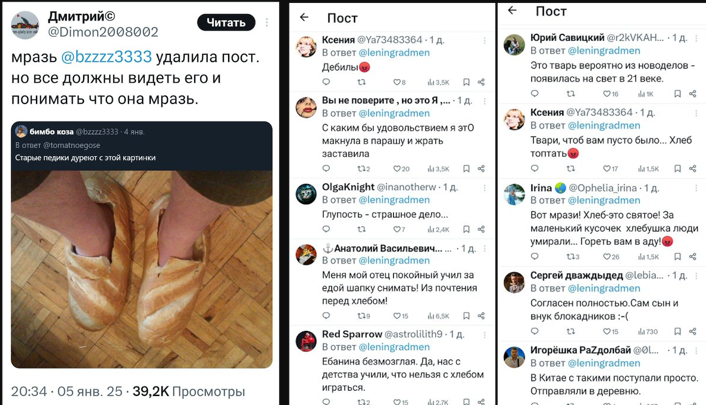This screenshot has height=405, width=706.
Task: Go back using right panel arrow
Action: (512, 10)
